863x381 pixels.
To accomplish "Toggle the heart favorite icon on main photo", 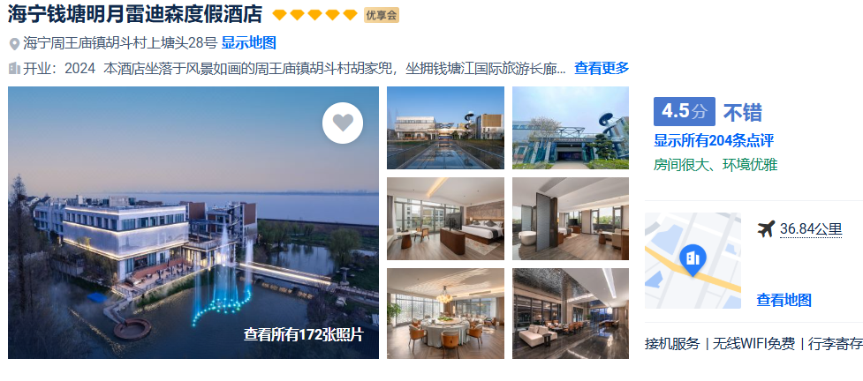I will [x=343, y=123].
